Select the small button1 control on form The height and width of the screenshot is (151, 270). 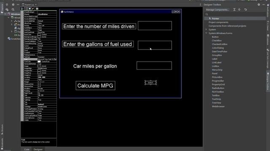point(151,83)
